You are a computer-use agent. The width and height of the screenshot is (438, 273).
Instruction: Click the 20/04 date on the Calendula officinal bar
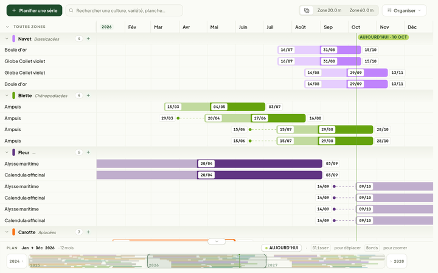pos(206,175)
